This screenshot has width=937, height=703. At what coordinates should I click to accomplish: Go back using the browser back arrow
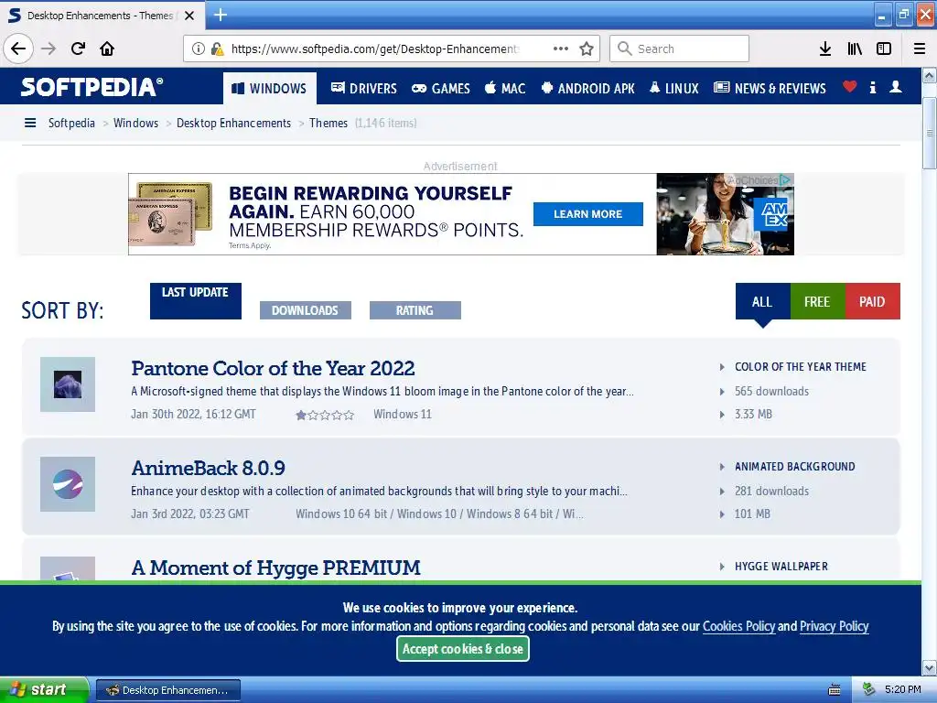pos(18,49)
